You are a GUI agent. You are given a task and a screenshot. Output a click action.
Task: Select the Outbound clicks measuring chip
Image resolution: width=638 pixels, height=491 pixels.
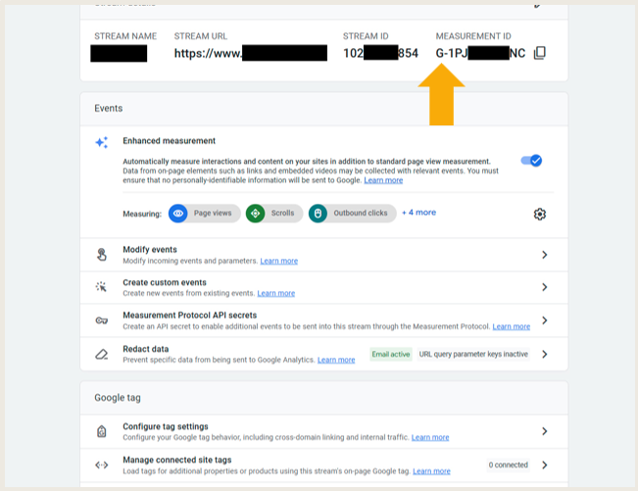353,214
